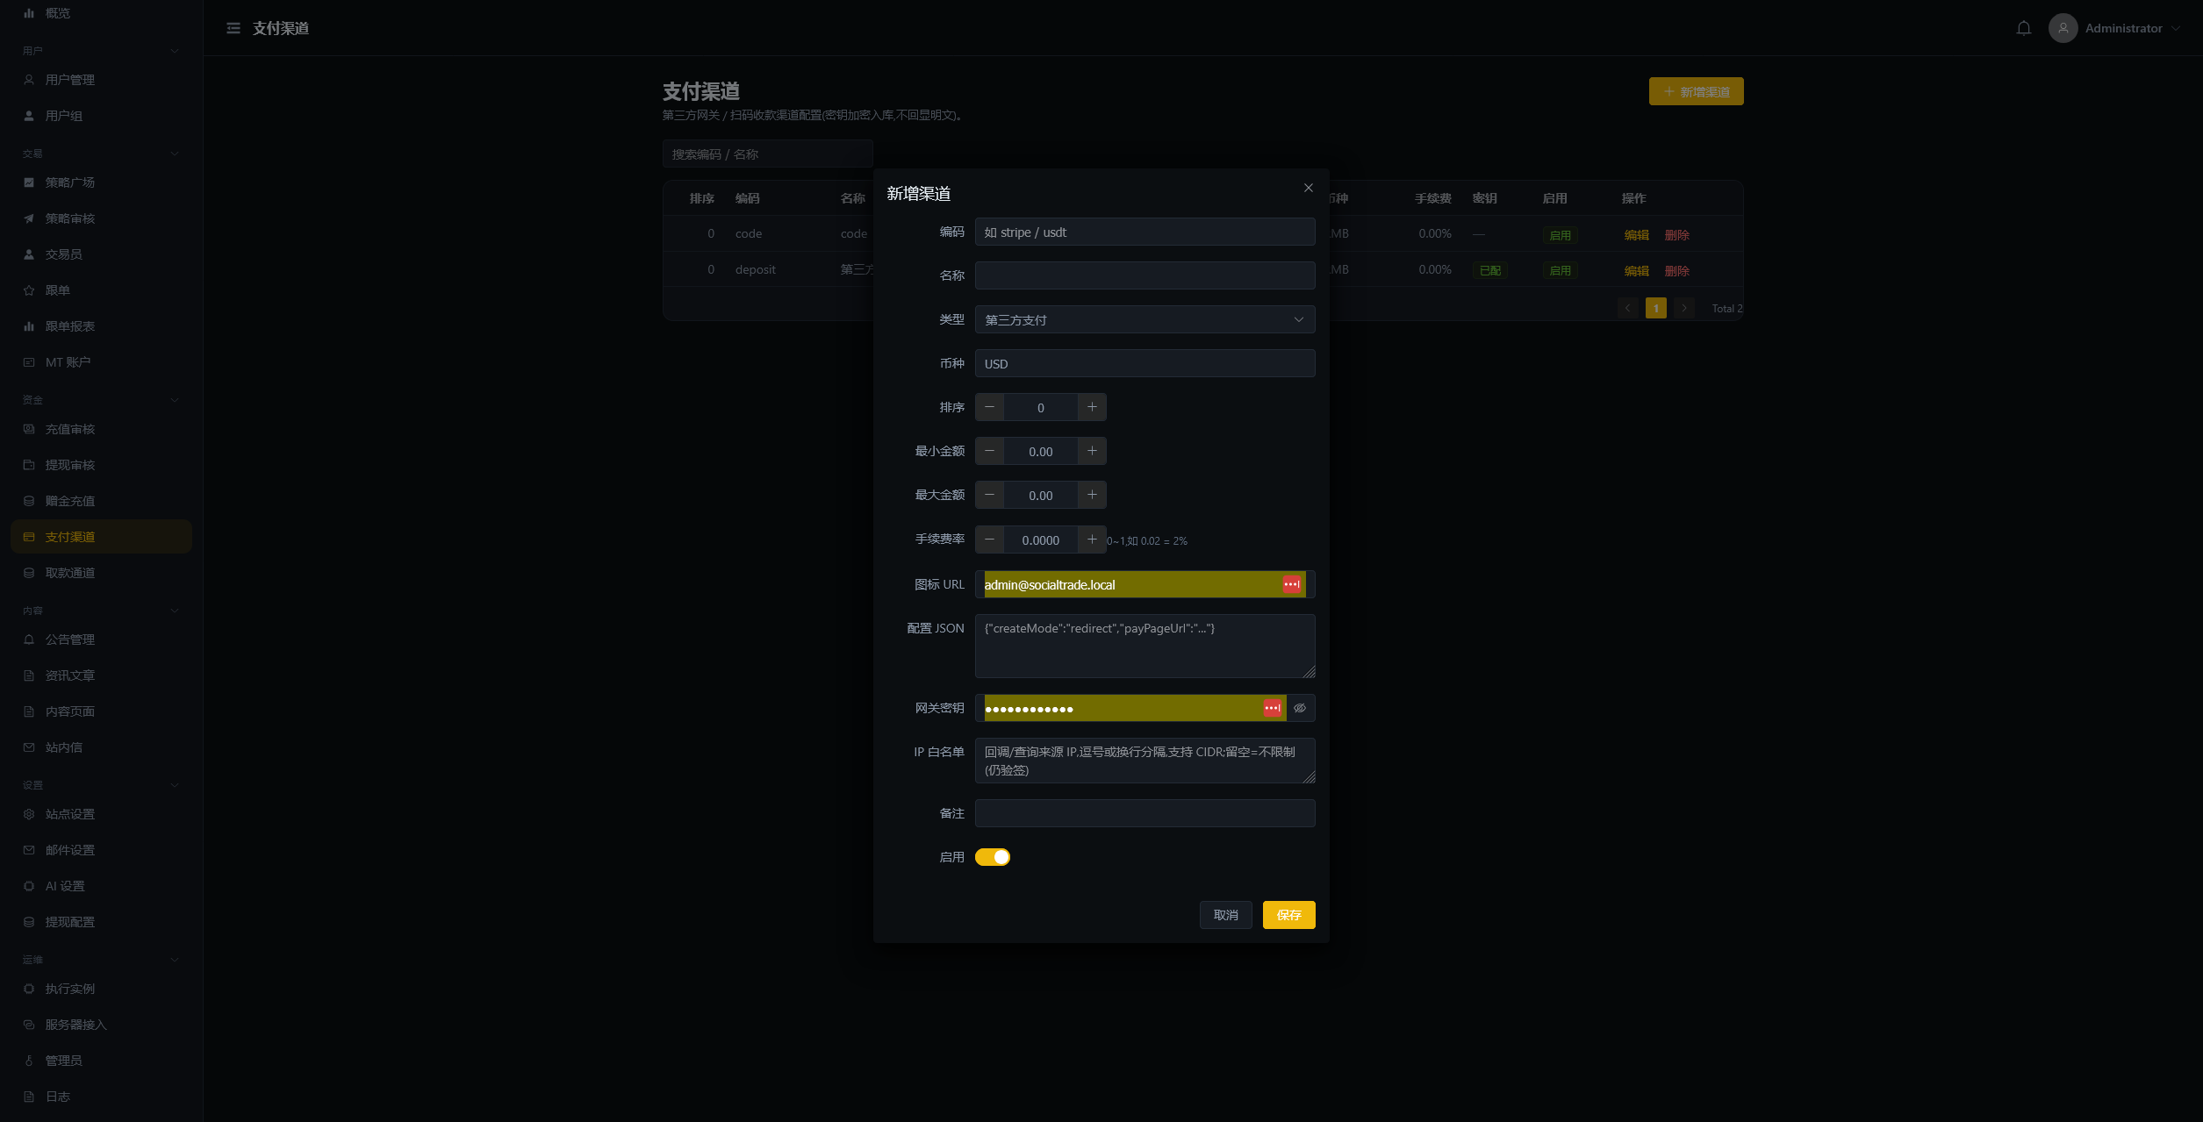This screenshot has height=1122, width=2203.
Task: Collapse the 内容 sidebar section
Action: (174, 611)
